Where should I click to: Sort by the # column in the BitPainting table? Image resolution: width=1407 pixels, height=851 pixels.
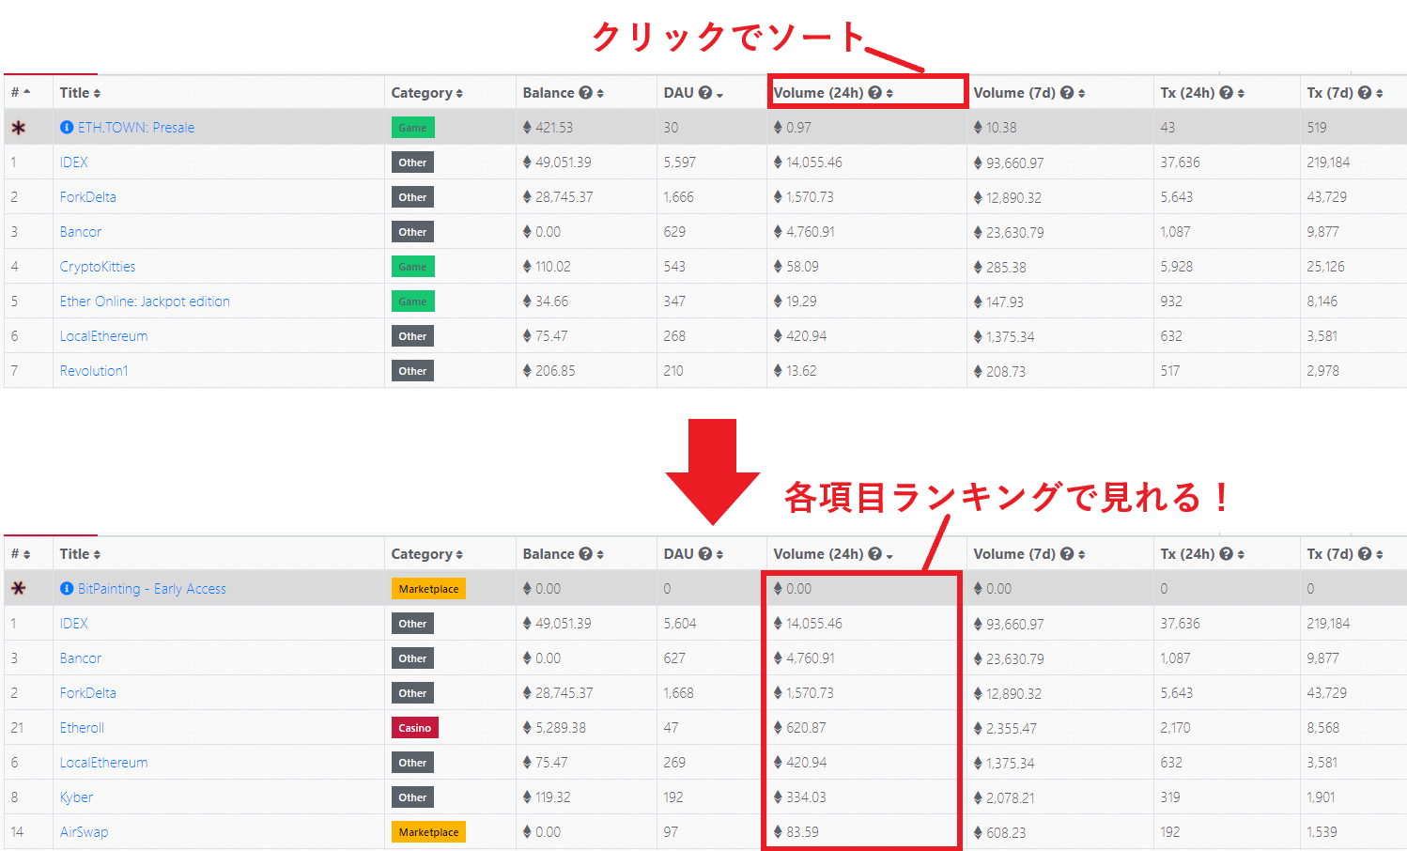(x=21, y=554)
